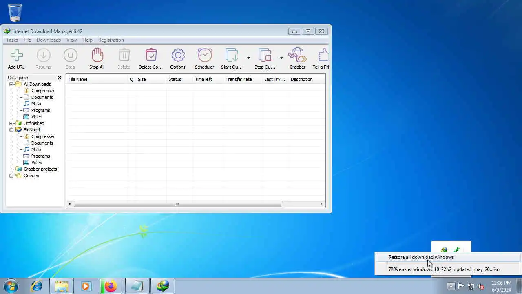Click the horizontal scrollbar thumb
The height and width of the screenshot is (294, 522).
click(177, 204)
